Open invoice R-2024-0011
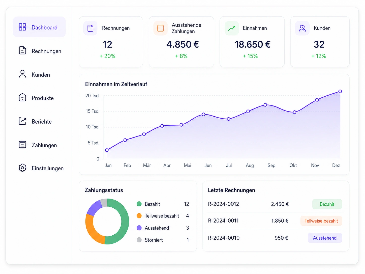Screen dimensions: 365x274 click(223, 221)
